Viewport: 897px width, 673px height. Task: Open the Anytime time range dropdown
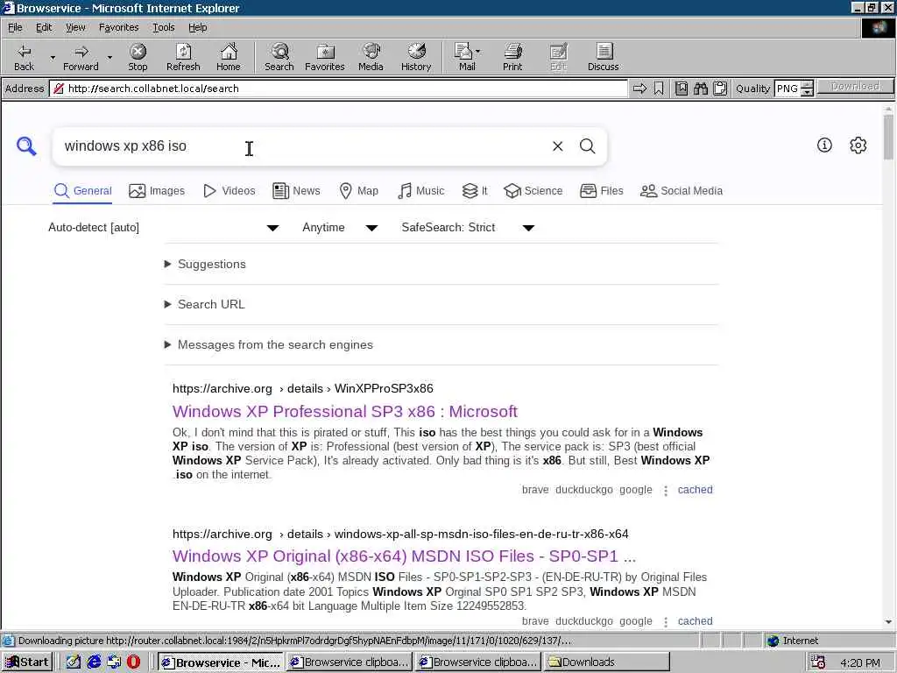[340, 228]
